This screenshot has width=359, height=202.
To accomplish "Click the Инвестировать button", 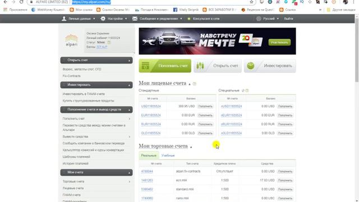I will coord(270,66).
